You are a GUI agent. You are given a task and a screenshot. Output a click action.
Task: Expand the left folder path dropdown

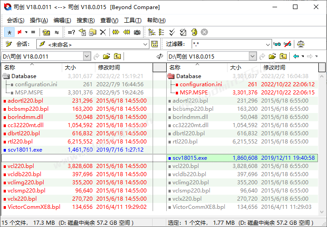[87, 56]
